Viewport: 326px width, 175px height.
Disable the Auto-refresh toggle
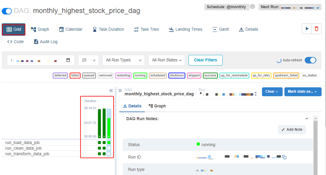point(310,60)
